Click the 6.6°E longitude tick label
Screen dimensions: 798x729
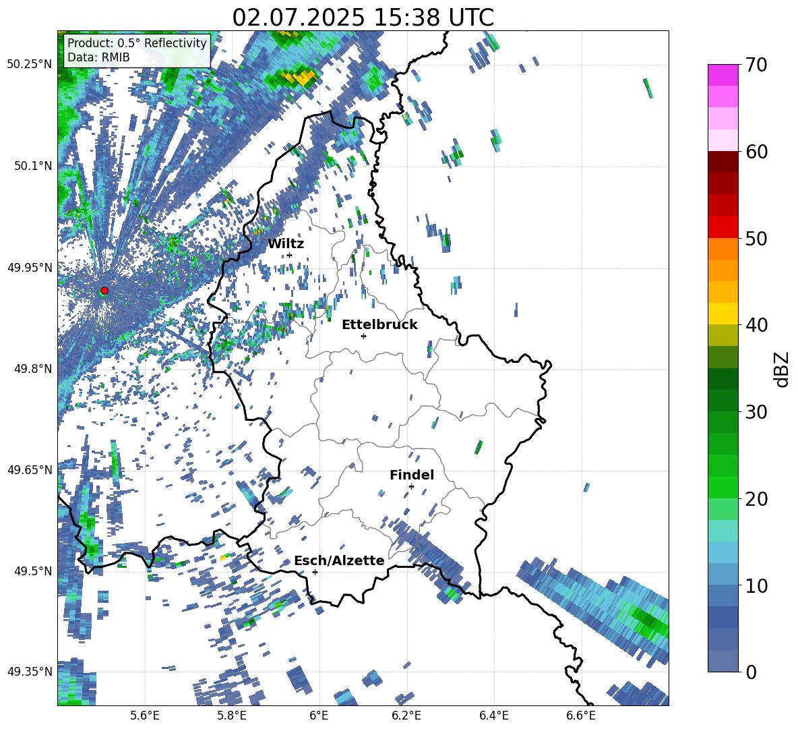tap(581, 716)
